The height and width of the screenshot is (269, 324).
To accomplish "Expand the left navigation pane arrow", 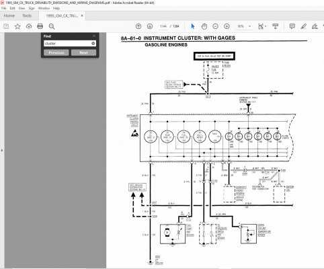I will point(2,150).
